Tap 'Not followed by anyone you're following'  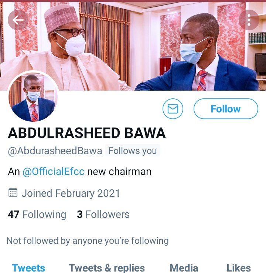click(x=88, y=241)
